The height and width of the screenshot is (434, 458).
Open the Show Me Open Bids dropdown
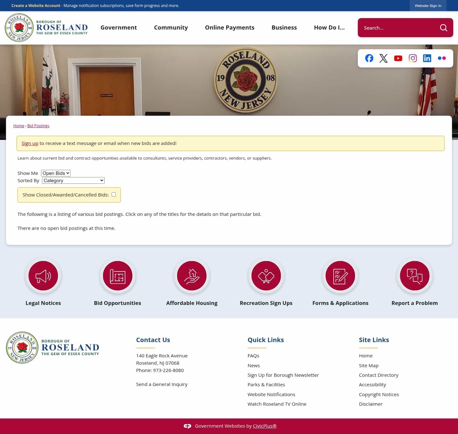(x=56, y=173)
